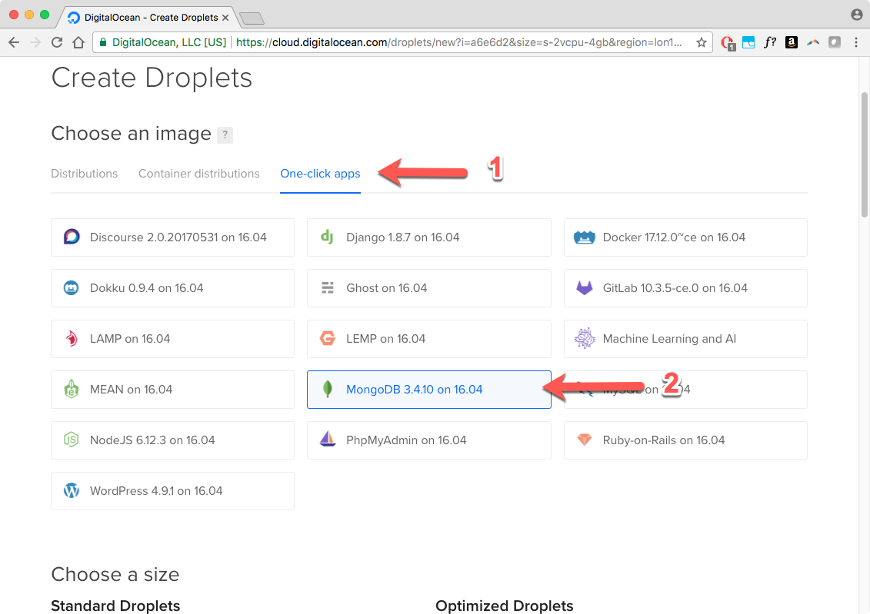The height and width of the screenshot is (614, 870).
Task: Select MongoDB 3.4.10 on 16.04 image
Action: tap(429, 390)
